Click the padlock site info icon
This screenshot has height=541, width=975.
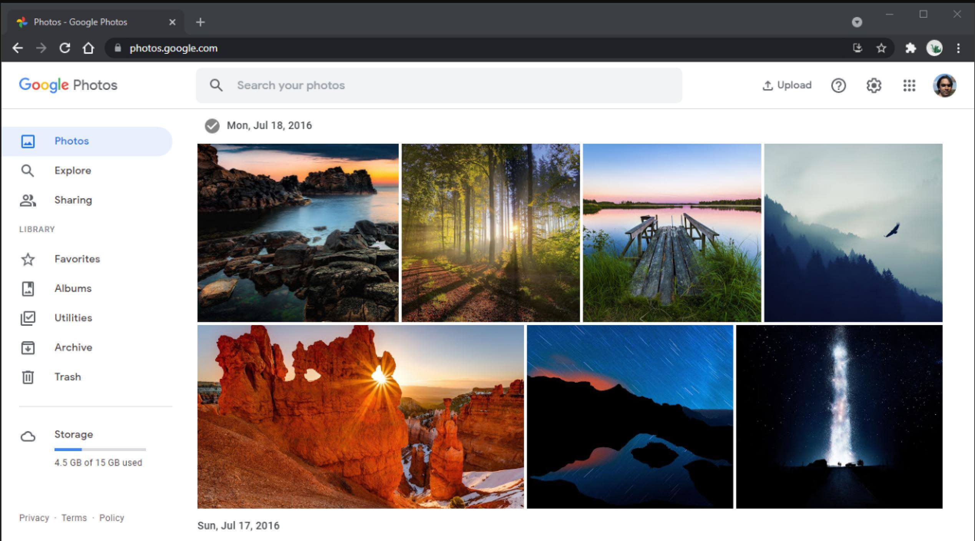coord(118,48)
